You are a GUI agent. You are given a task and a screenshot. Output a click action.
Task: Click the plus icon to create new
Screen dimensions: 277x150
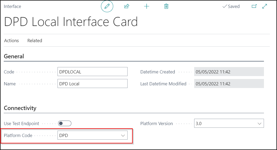pos(146,6)
